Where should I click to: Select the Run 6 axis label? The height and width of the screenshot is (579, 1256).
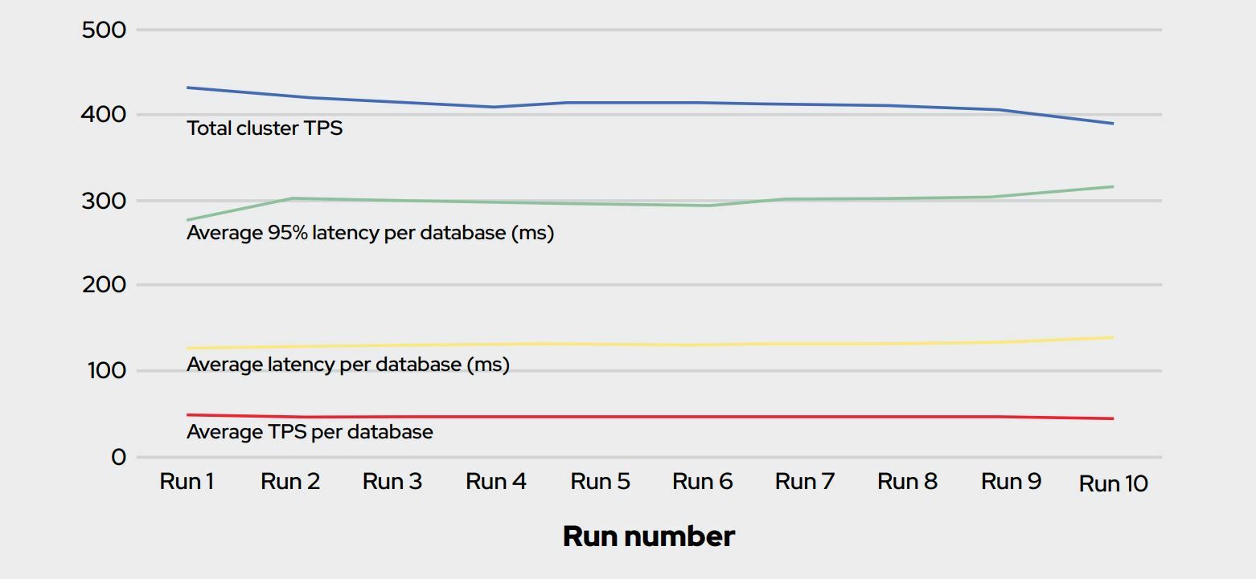click(x=702, y=482)
